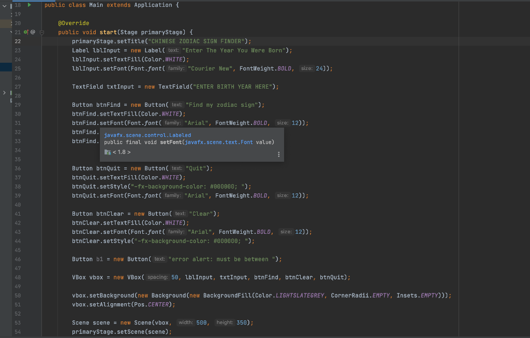Click the overriding-method arrow gutter icon on line 21
530x338 pixels.
coord(25,32)
